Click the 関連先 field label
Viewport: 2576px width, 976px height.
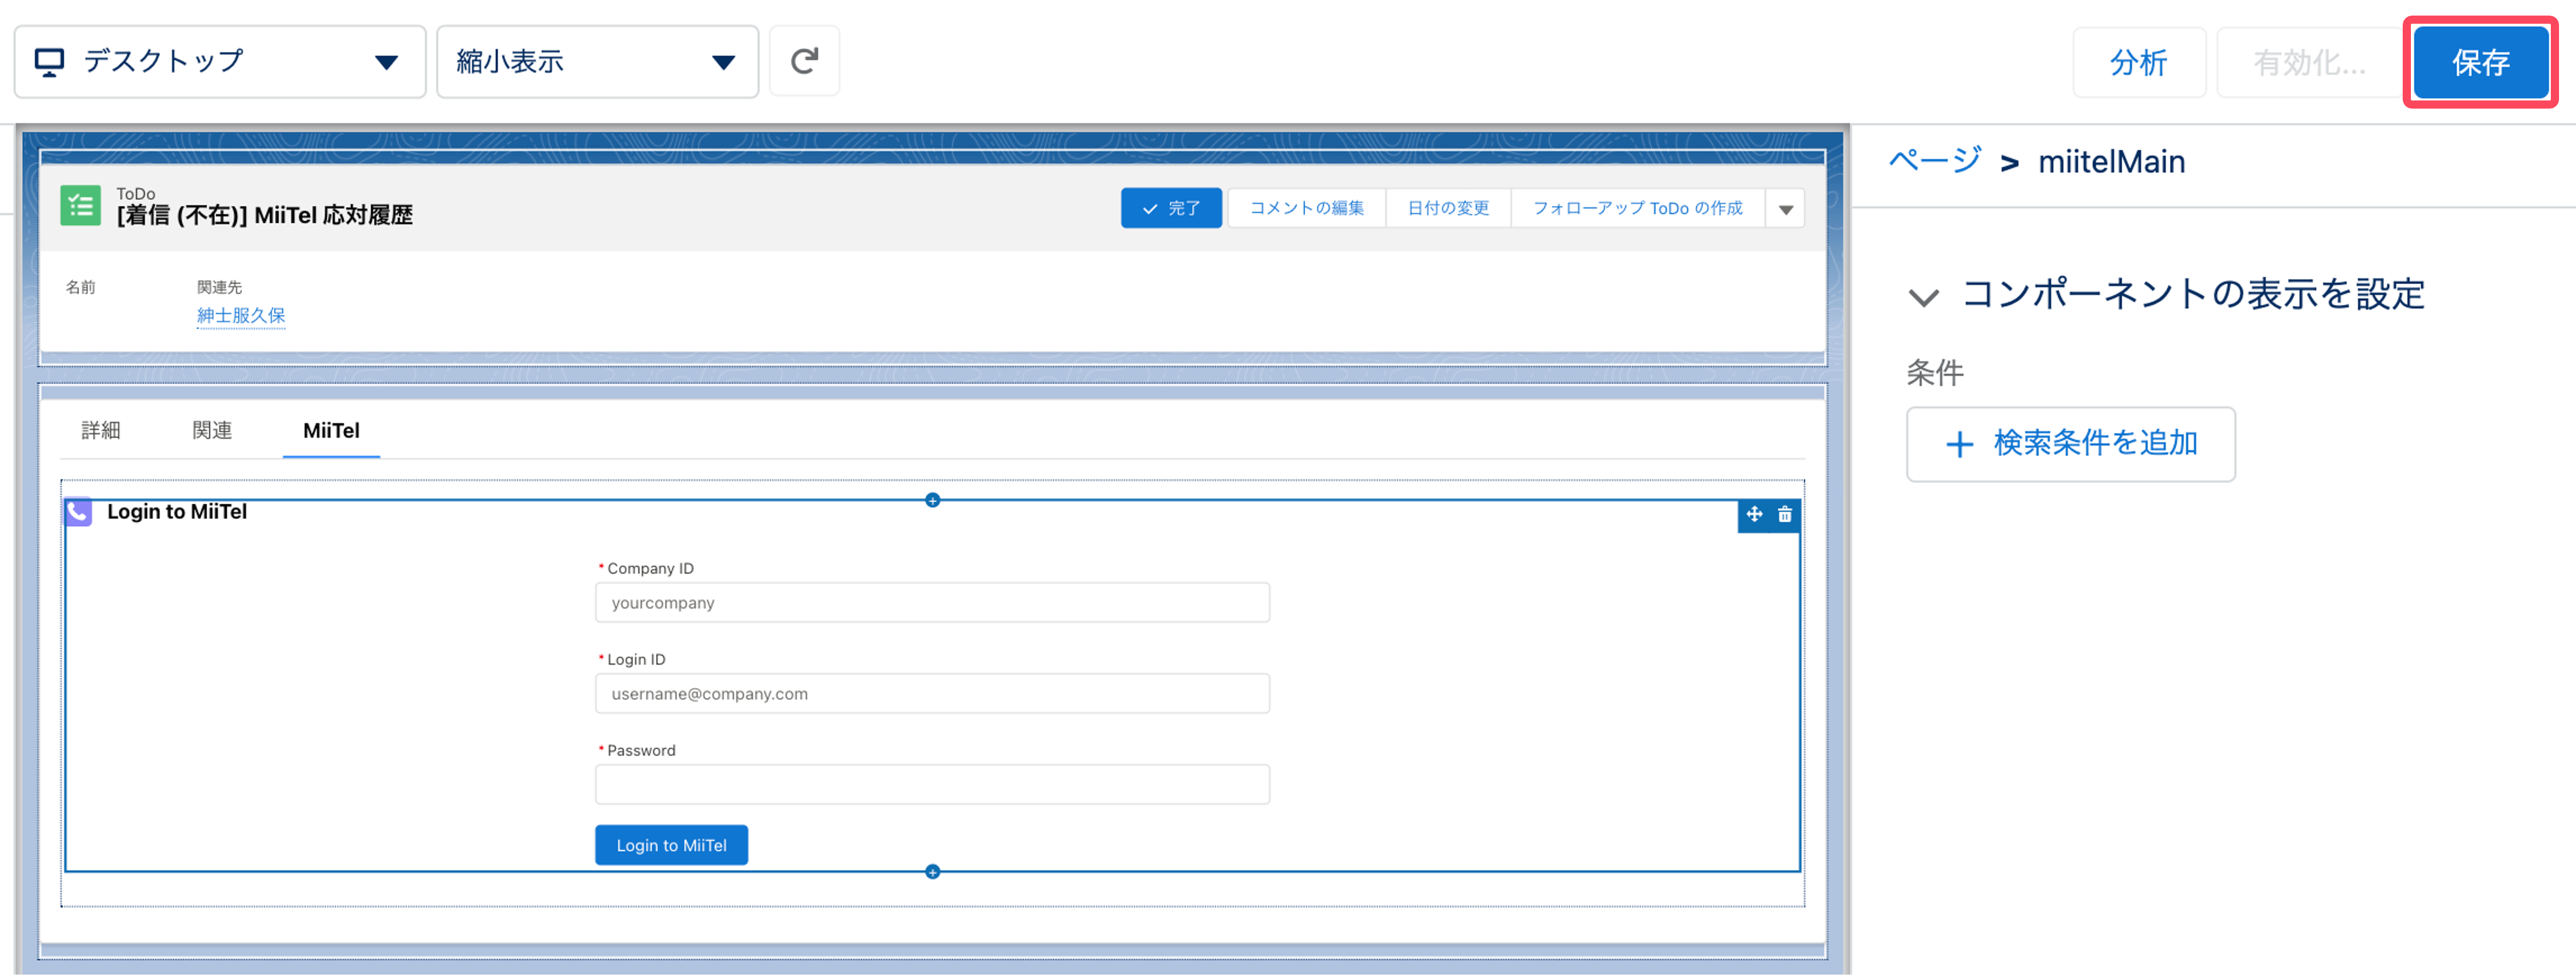click(x=219, y=287)
